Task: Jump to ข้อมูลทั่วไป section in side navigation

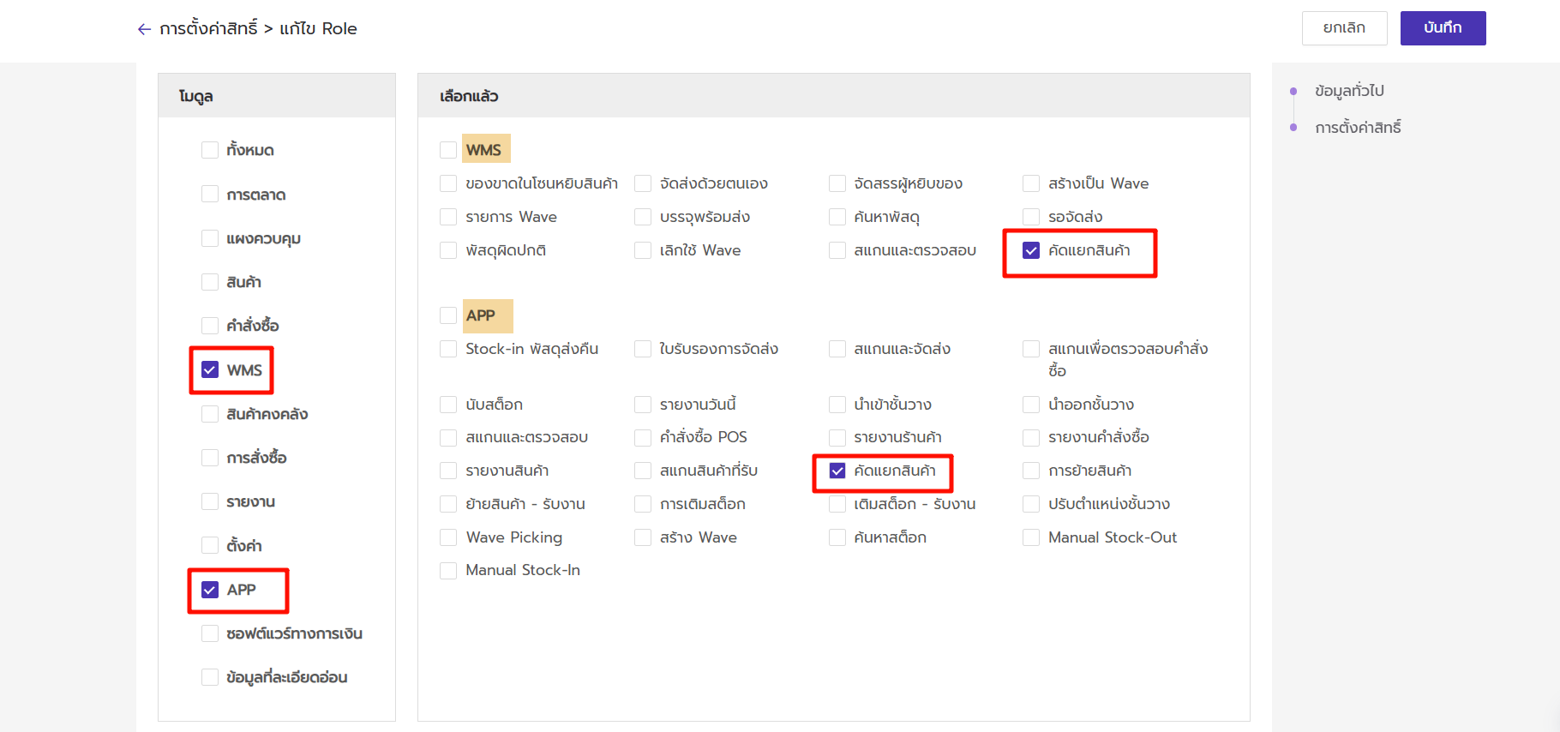Action: 1349,91
